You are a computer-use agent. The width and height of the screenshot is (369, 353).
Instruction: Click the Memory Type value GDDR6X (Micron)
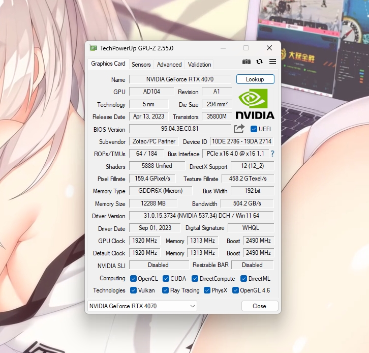[x=161, y=191]
